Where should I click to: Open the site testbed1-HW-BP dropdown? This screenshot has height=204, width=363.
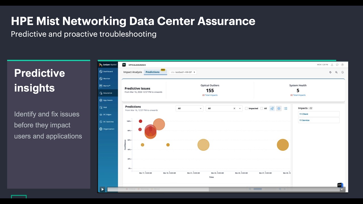coord(183,72)
